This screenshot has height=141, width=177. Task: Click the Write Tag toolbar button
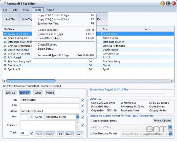[x=26, y=19]
